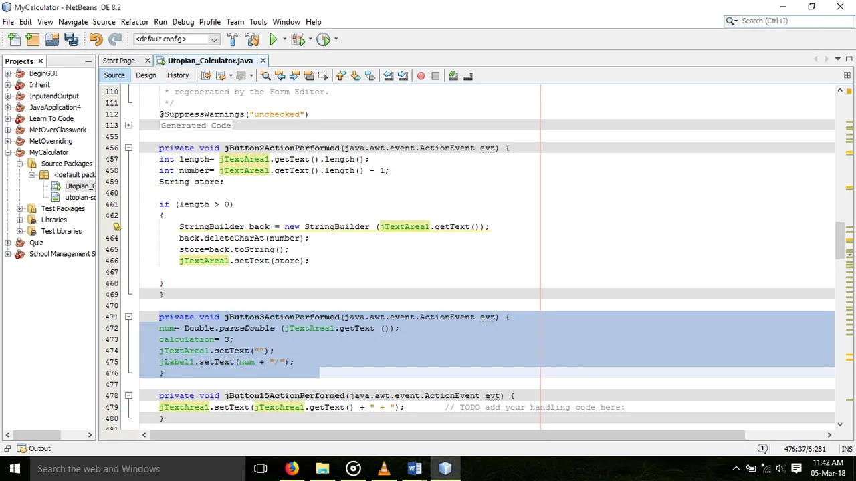Viewport: 856px width, 481px height.
Task: Click the New File toolbar icon
Action: pos(14,39)
